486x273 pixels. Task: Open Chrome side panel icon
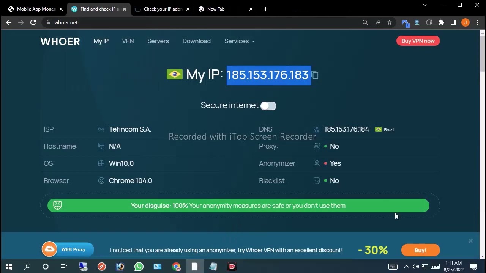click(x=453, y=22)
